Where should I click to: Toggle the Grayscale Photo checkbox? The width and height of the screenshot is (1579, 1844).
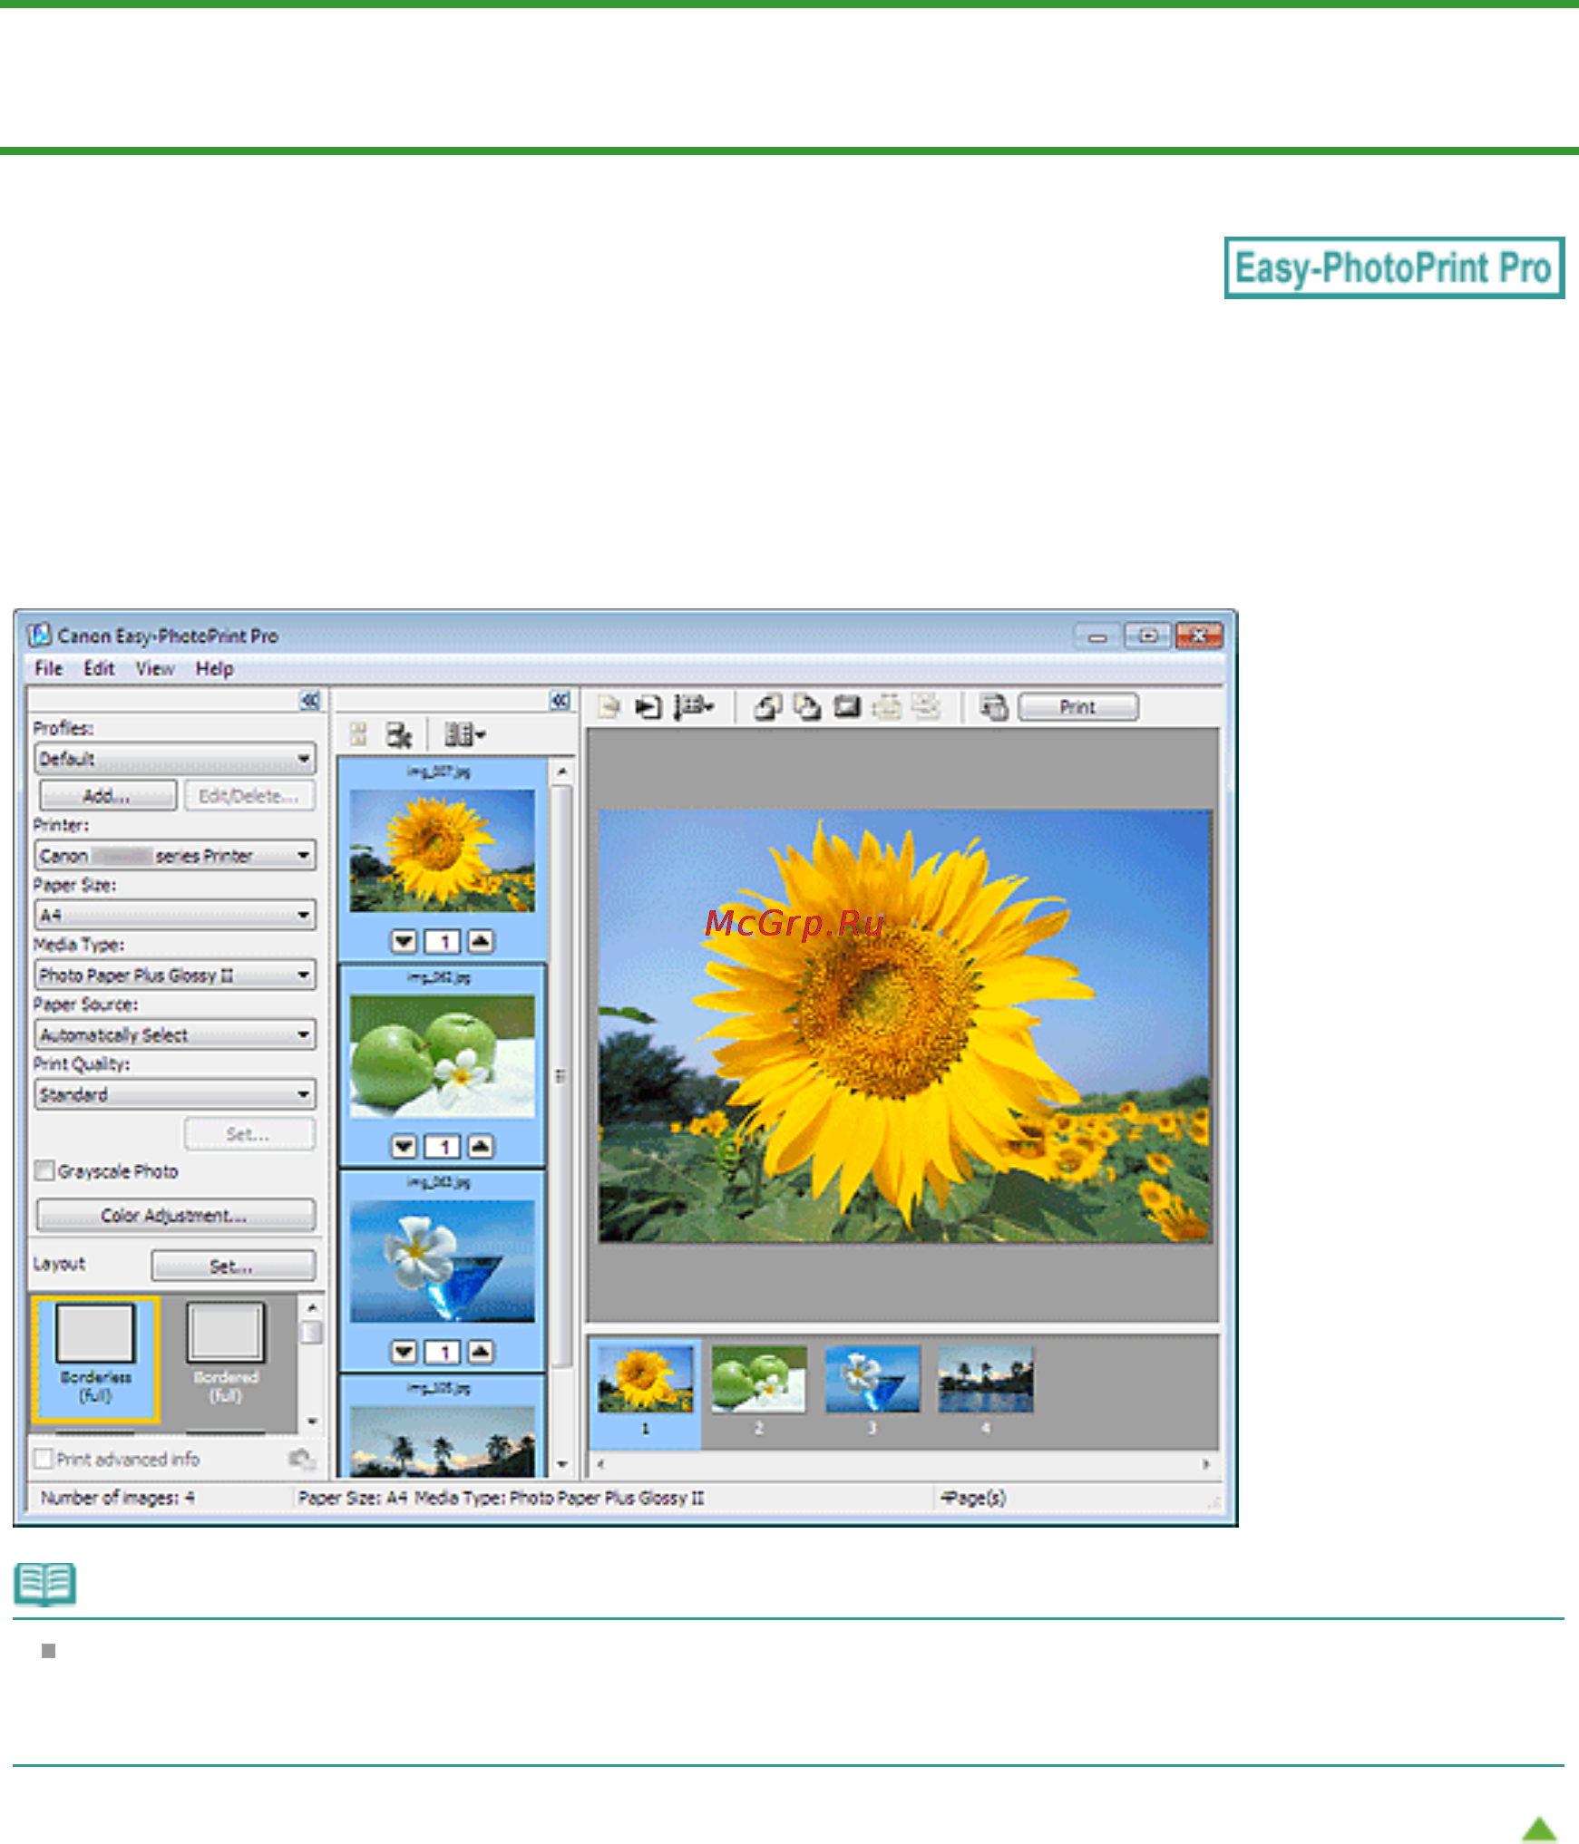pos(44,1170)
